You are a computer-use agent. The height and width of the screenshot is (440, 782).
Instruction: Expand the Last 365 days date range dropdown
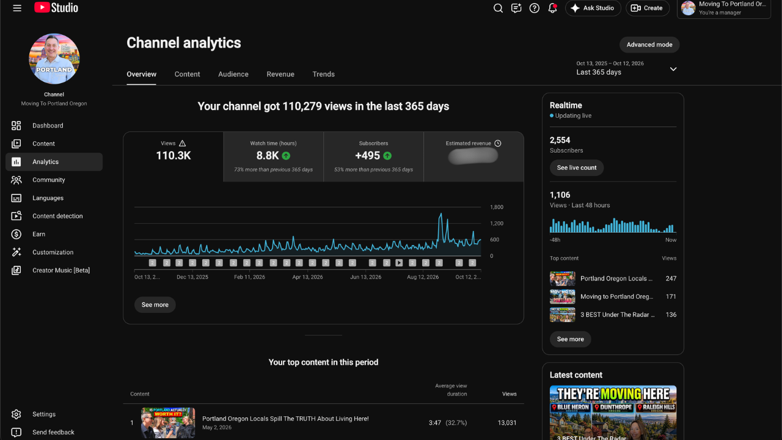[627, 68]
